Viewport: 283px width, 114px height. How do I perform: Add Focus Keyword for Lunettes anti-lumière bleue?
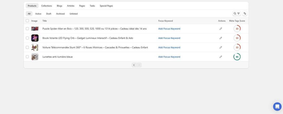(169, 57)
